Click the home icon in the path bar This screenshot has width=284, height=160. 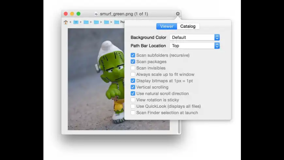click(66, 22)
